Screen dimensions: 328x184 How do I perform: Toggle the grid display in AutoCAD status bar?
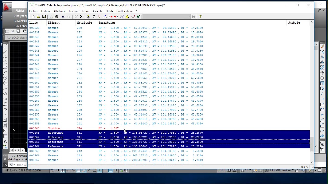[x=63, y=170]
